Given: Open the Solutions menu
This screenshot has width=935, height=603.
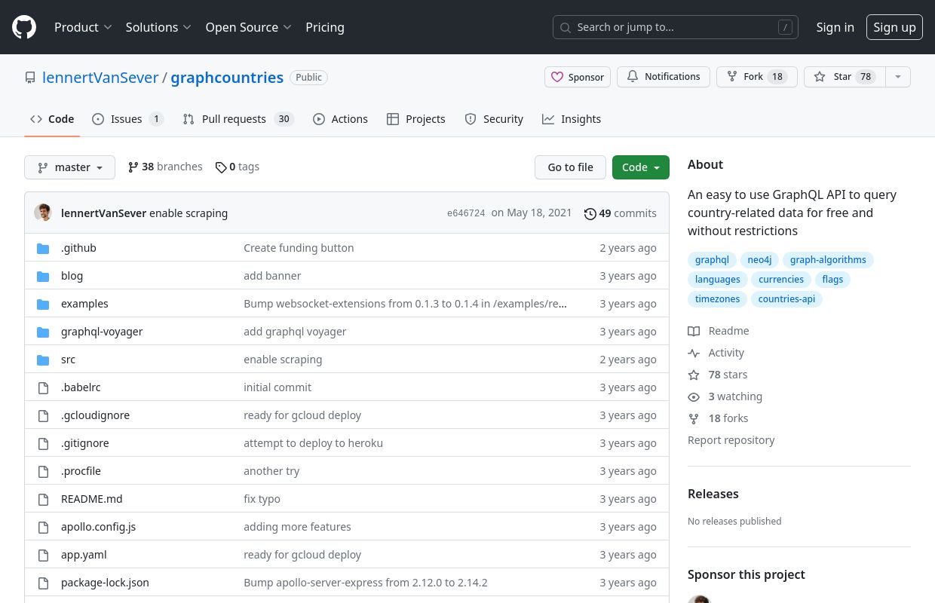Looking at the screenshot, I should (x=158, y=27).
